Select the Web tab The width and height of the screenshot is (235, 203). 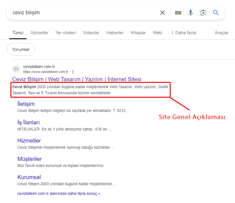tap(157, 33)
